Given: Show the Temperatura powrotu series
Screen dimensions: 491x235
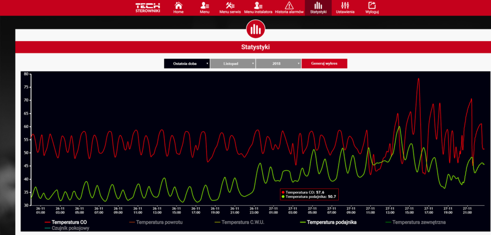Looking at the screenshot, I should pos(157,222).
